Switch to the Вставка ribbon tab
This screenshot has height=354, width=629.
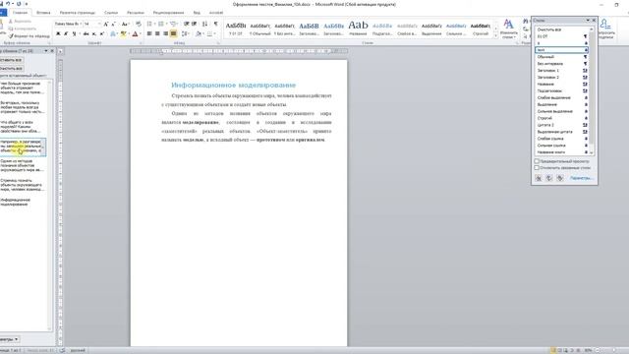point(43,13)
